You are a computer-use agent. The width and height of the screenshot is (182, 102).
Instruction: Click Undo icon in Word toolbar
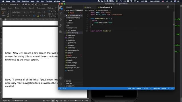click(29, 5)
